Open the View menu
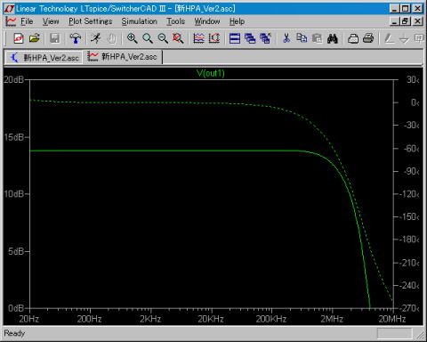 pos(51,21)
